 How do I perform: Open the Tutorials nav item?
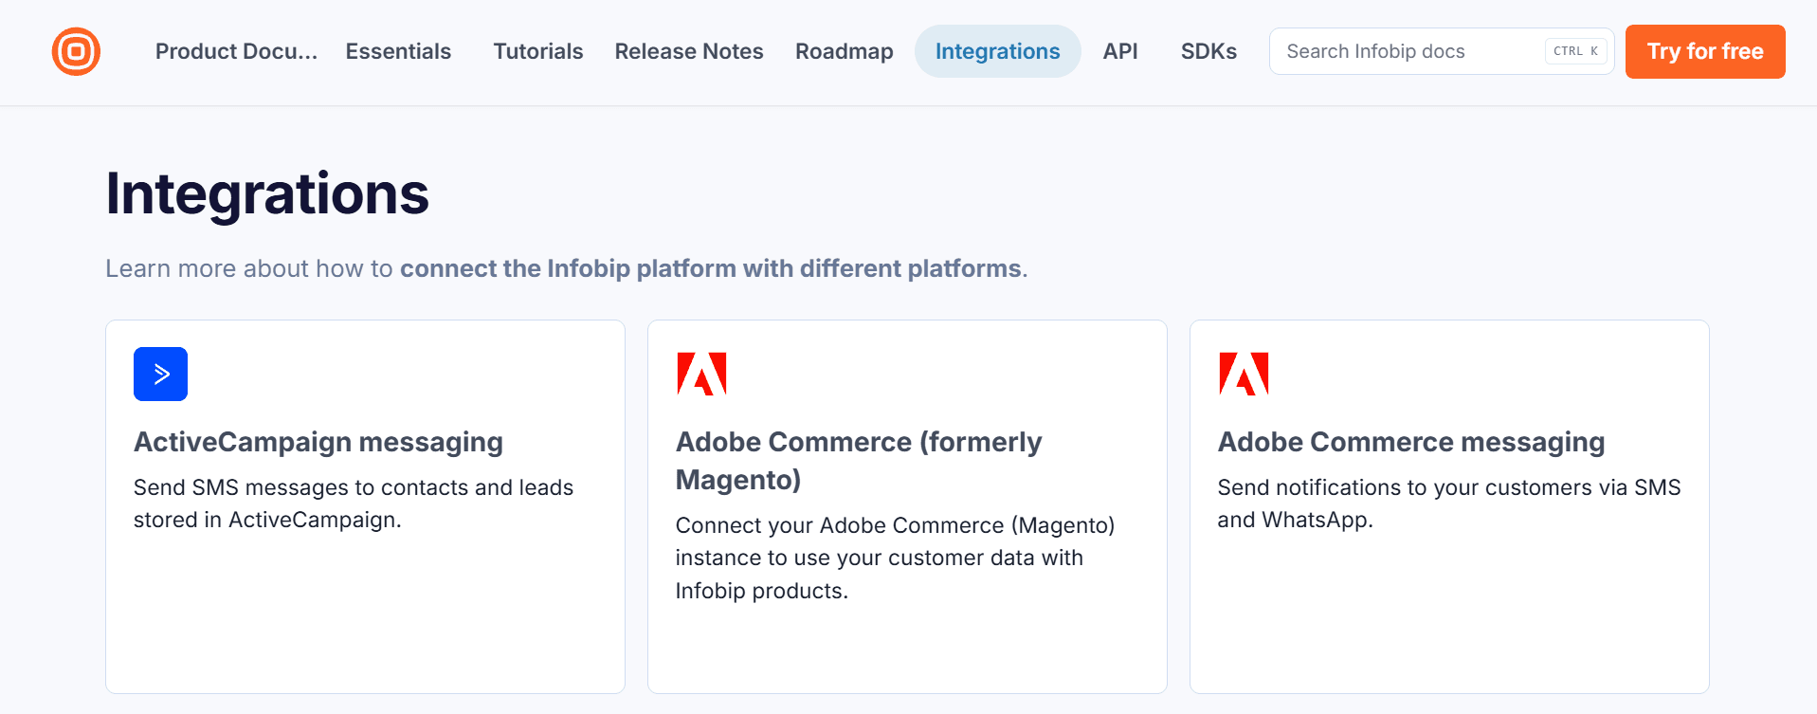(x=537, y=51)
